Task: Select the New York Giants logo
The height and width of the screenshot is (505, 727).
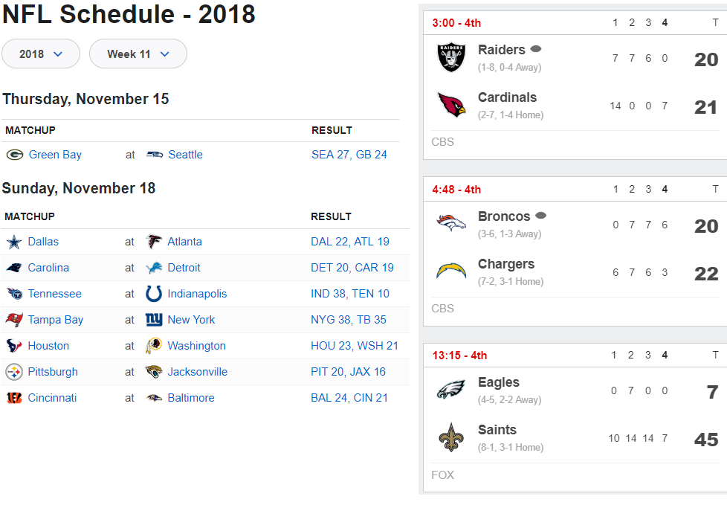Action: click(x=154, y=320)
